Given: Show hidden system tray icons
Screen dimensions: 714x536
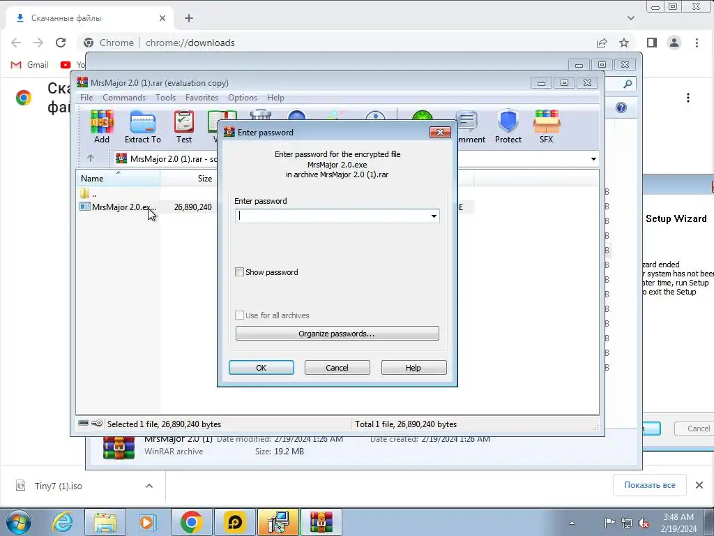Looking at the screenshot, I should [572, 523].
